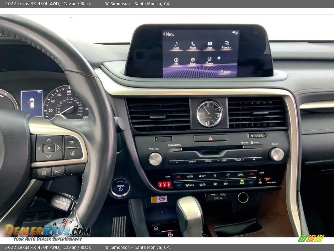Open Apps on the infotainment screen
The height and width of the screenshot is (251, 334).
click(x=210, y=45)
